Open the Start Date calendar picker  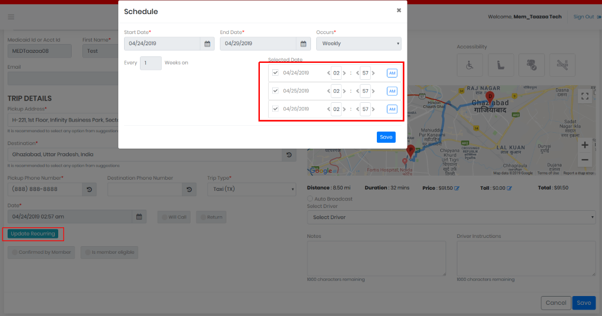point(208,43)
